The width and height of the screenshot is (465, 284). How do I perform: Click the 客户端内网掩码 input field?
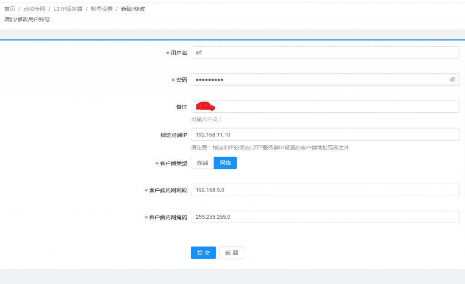click(325, 217)
